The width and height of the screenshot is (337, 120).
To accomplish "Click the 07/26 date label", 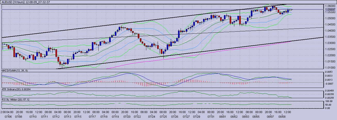I will click(175, 117).
